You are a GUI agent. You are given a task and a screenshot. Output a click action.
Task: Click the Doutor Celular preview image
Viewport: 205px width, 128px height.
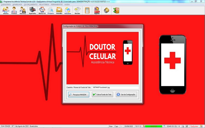pos(102,58)
